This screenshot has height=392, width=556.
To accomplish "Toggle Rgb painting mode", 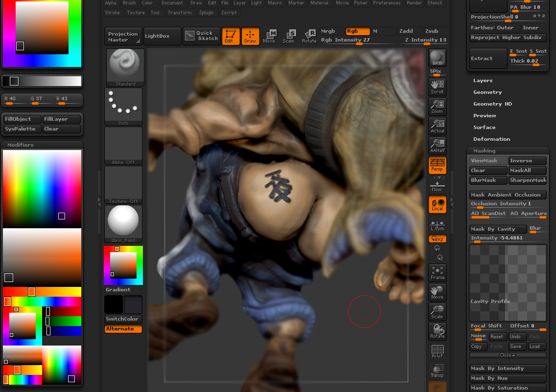I will click(357, 31).
